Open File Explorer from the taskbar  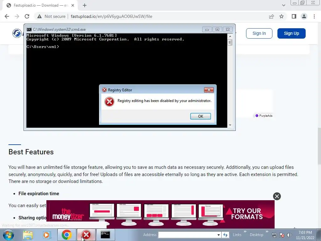tap(28, 235)
